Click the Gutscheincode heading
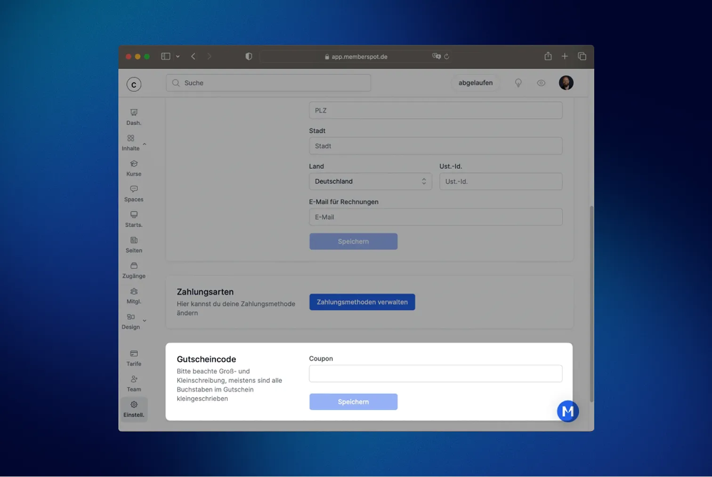Screen dimensions: 712x477 click(206, 359)
